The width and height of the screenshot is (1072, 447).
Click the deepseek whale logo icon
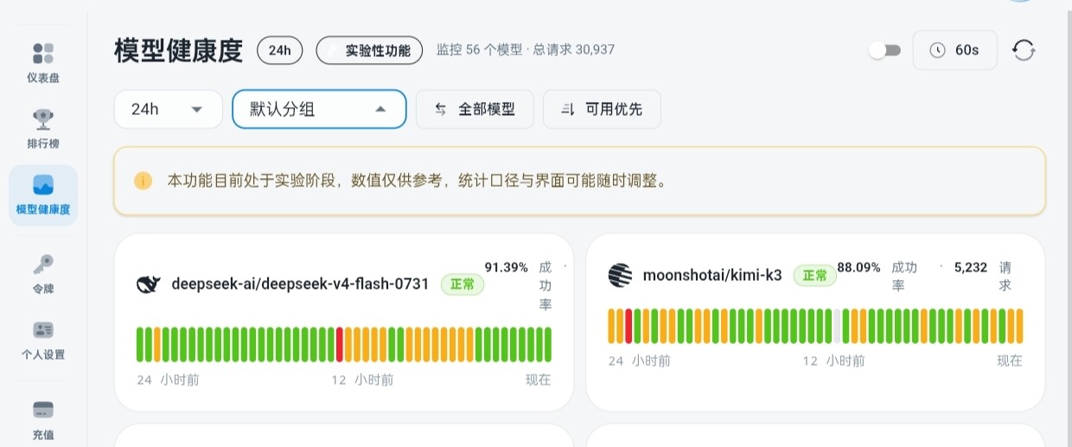click(x=149, y=284)
